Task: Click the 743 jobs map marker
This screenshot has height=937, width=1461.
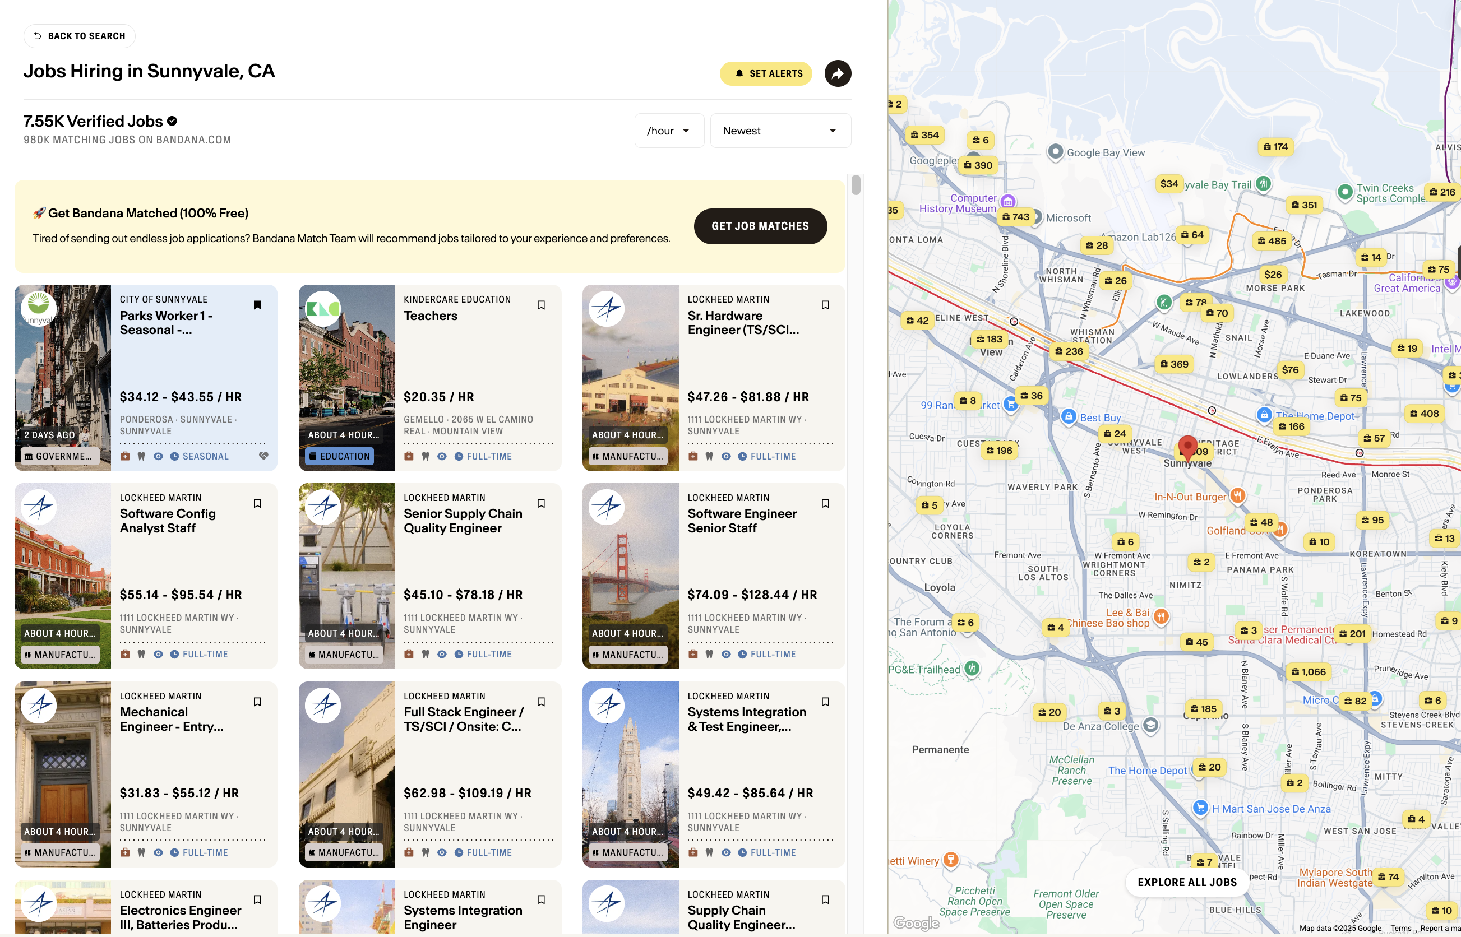Action: (x=1016, y=217)
